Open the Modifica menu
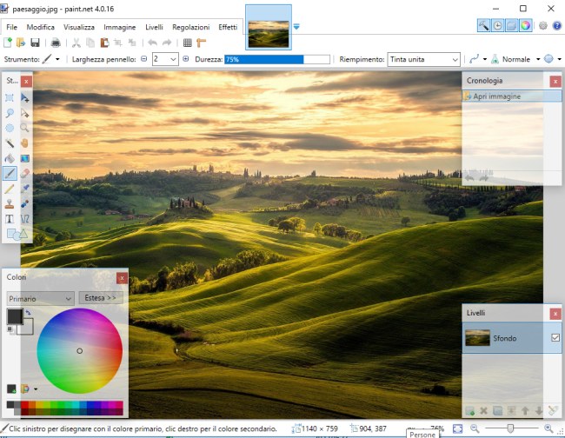 point(40,28)
